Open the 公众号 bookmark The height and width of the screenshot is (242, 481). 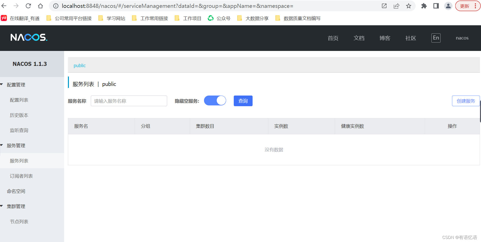pos(219,18)
